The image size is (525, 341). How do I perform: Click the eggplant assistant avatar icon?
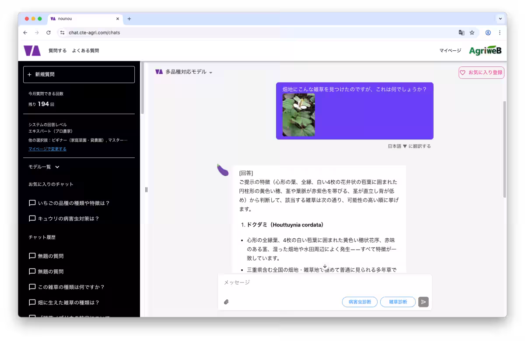(x=223, y=170)
